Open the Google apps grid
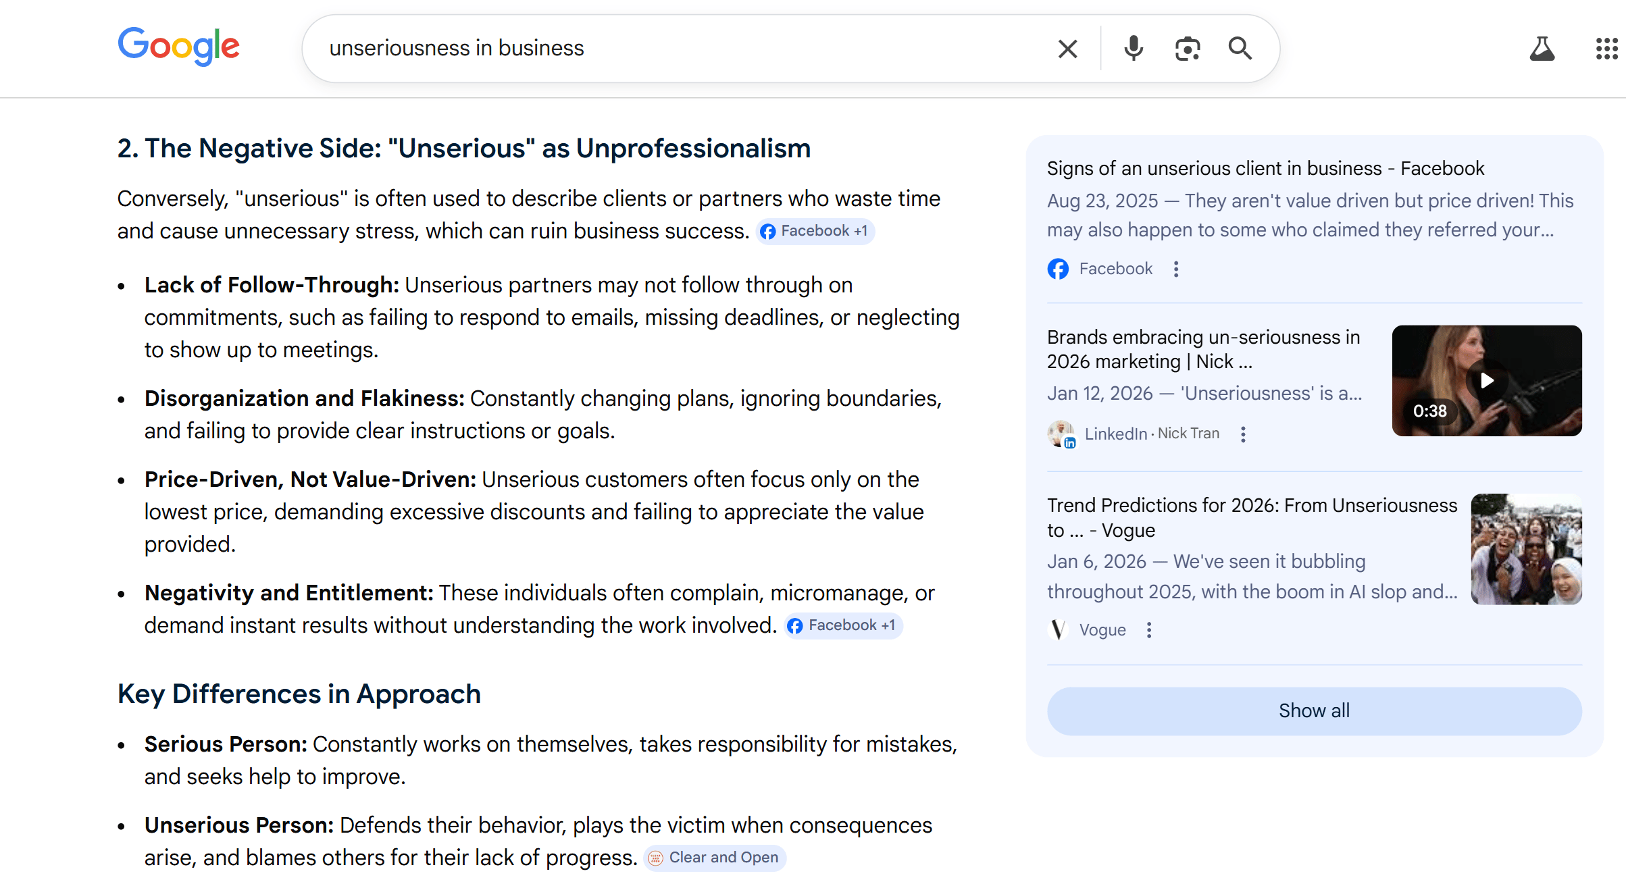Screen dimensions: 1626x886 point(1606,49)
